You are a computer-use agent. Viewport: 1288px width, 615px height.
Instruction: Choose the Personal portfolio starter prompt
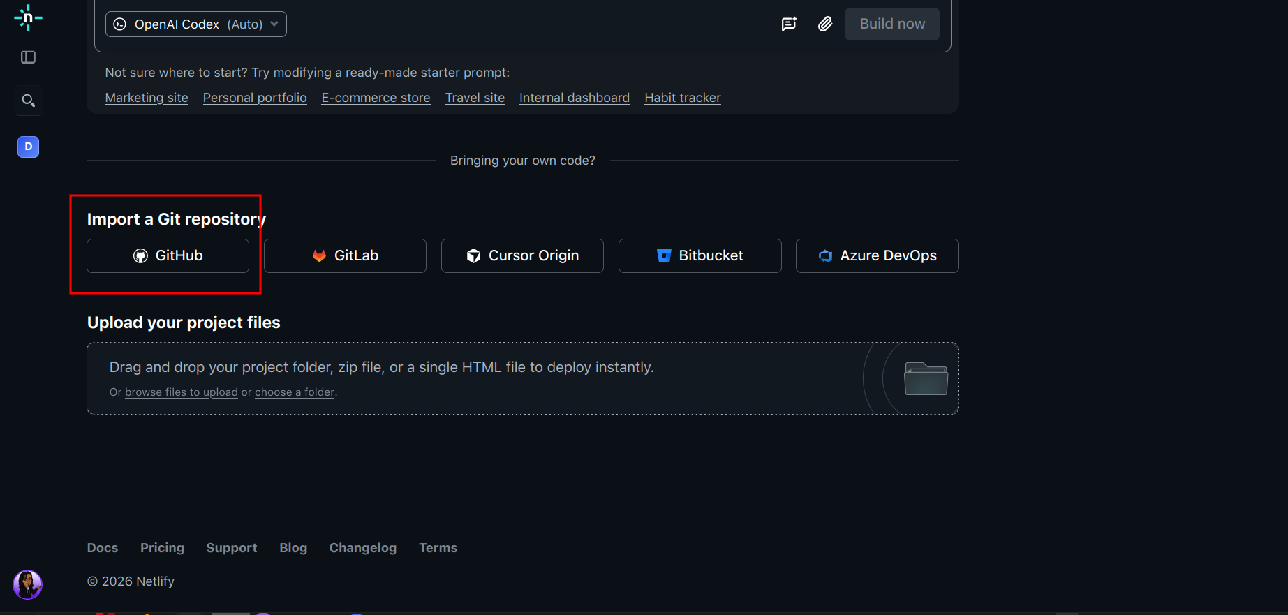[x=255, y=98]
